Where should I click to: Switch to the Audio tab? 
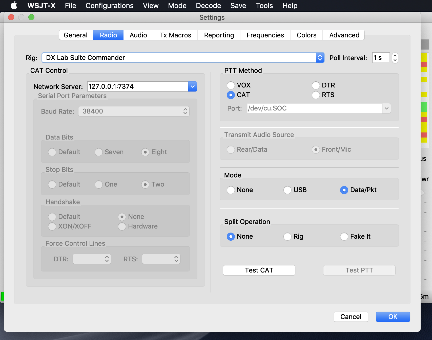[x=138, y=35]
